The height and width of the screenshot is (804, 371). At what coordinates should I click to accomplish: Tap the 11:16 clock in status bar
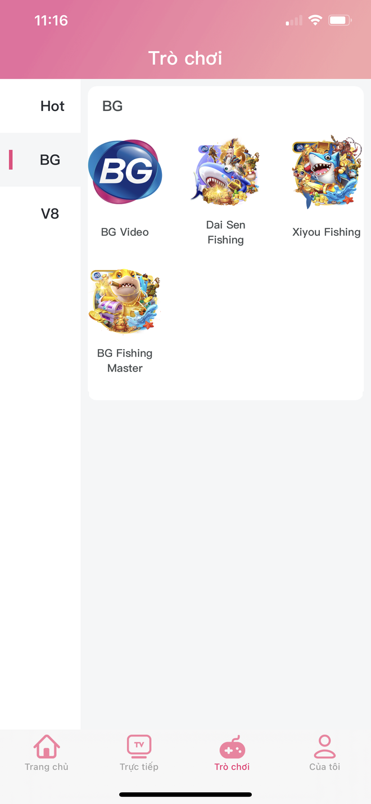[x=51, y=21]
